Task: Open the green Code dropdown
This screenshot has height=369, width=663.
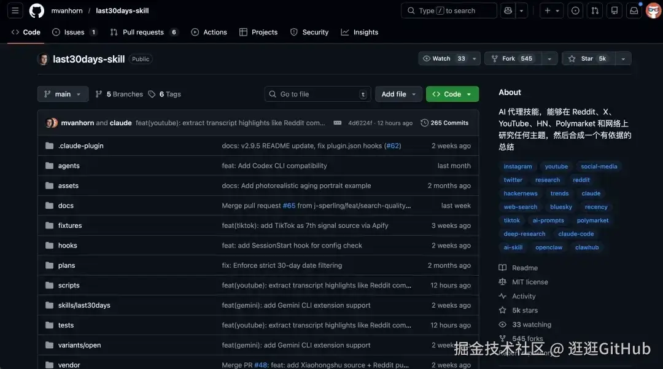Action: coord(452,94)
